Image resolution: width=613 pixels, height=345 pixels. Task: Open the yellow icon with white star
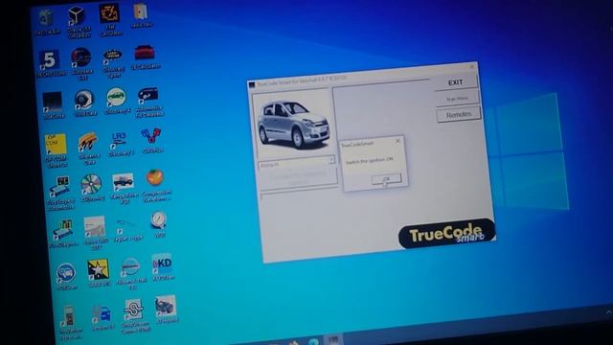[98, 269]
